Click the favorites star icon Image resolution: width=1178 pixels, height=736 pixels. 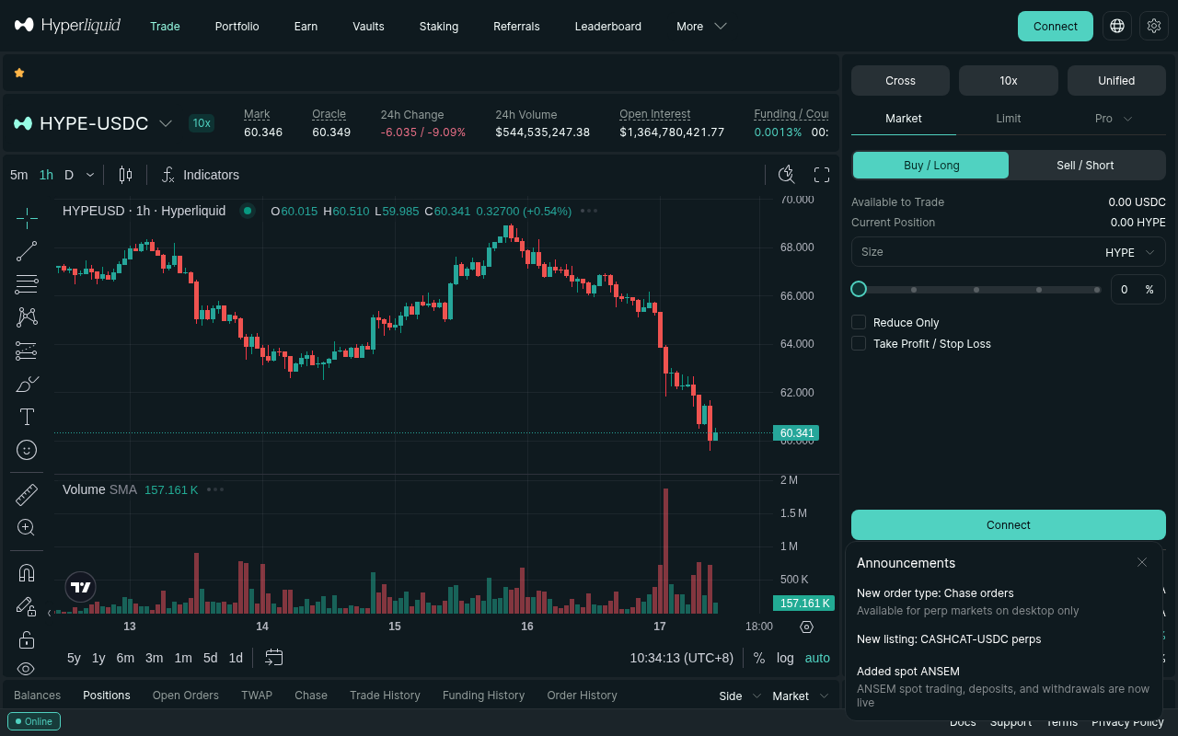pyautogui.click(x=19, y=73)
